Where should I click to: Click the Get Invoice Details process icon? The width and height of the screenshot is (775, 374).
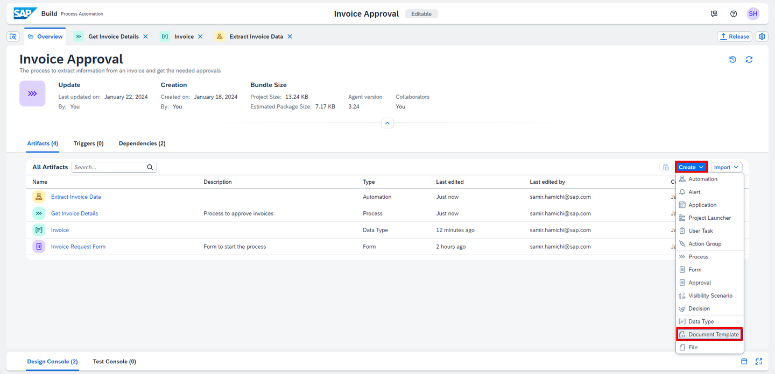(x=39, y=213)
